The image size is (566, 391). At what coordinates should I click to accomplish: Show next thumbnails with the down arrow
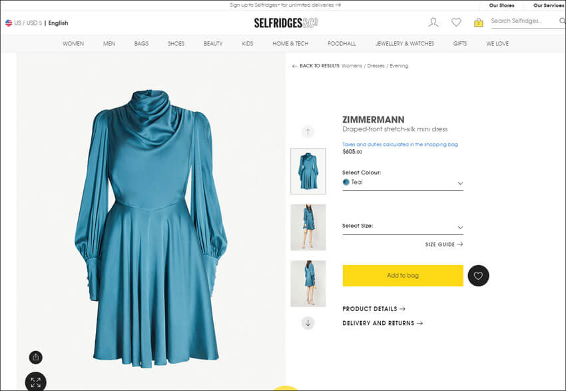[x=308, y=323]
